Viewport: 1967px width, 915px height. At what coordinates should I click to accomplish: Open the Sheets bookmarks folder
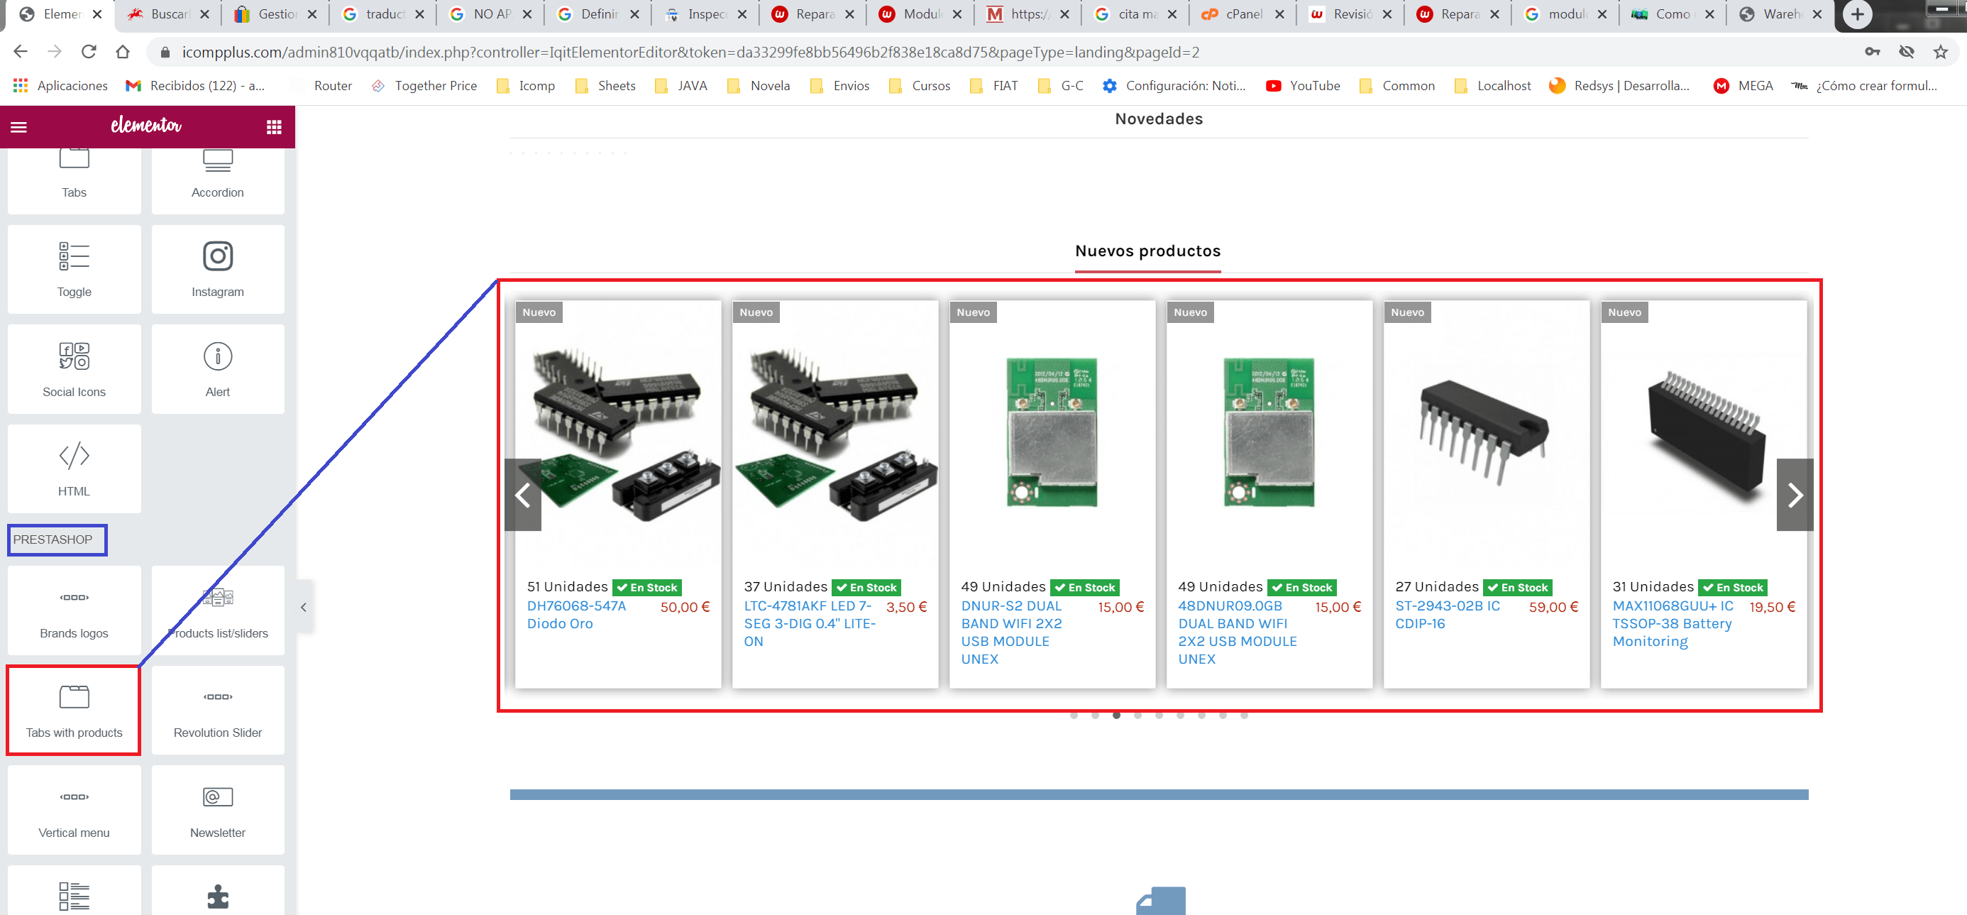(605, 86)
